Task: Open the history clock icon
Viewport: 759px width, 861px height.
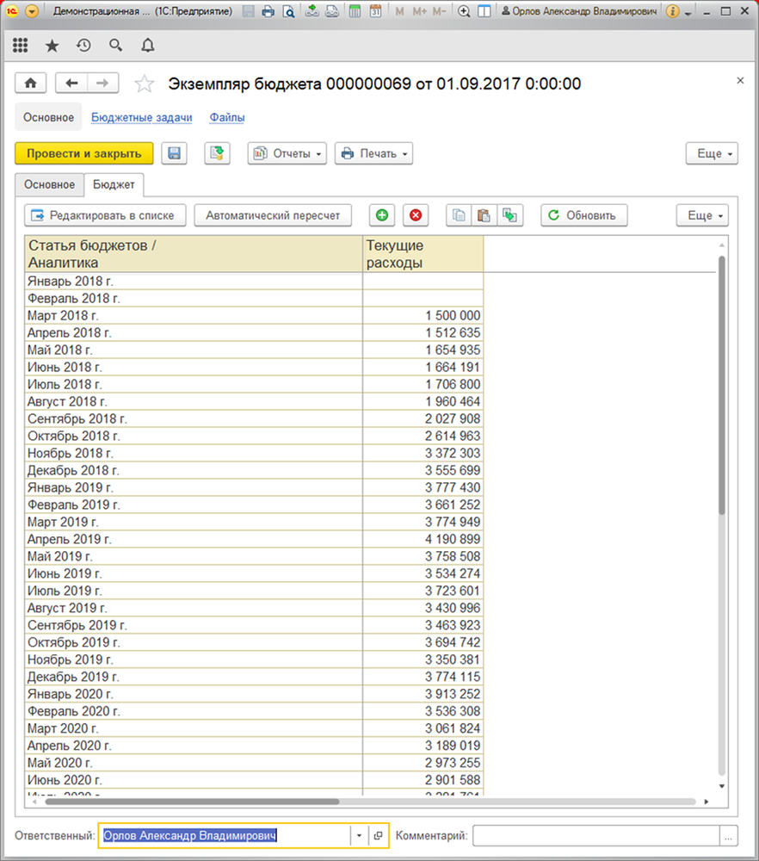Action: tap(83, 46)
